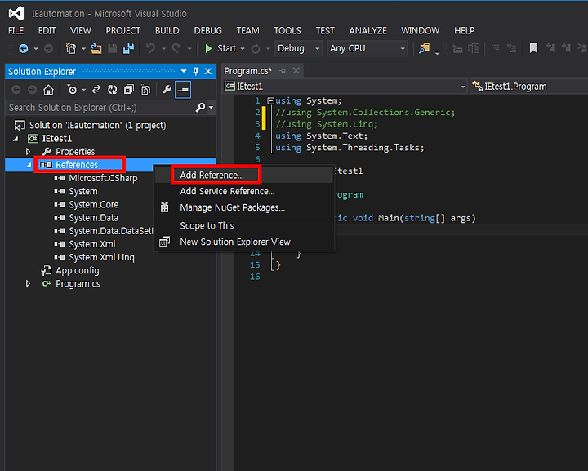
Task: Open the BUILD menu
Action: 167,30
